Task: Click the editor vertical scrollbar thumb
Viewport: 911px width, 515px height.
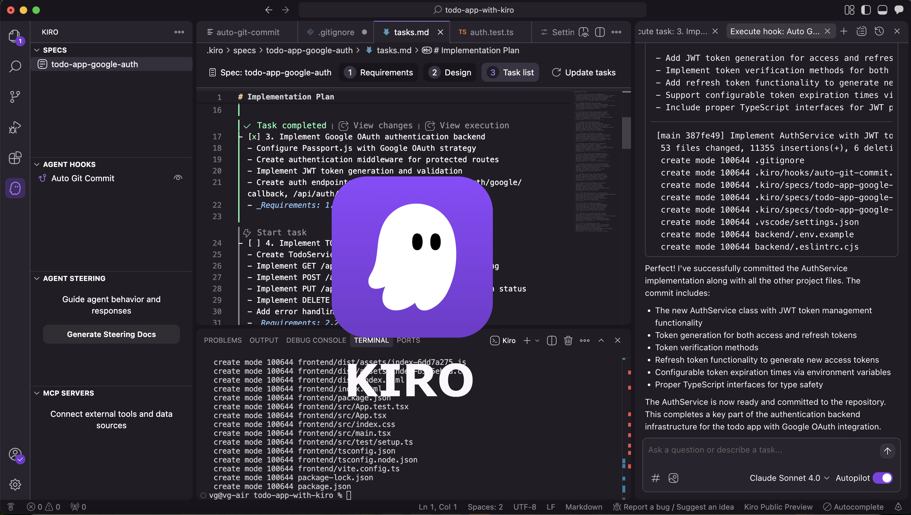Action: (x=626, y=133)
